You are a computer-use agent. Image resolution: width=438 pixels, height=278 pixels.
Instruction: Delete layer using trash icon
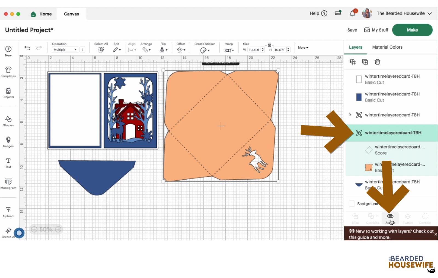pyautogui.click(x=377, y=62)
